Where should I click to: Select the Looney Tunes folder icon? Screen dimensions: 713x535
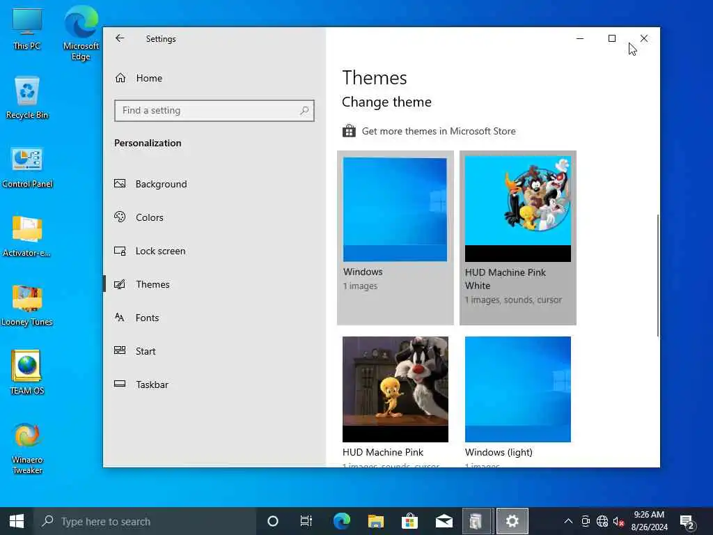27,305
